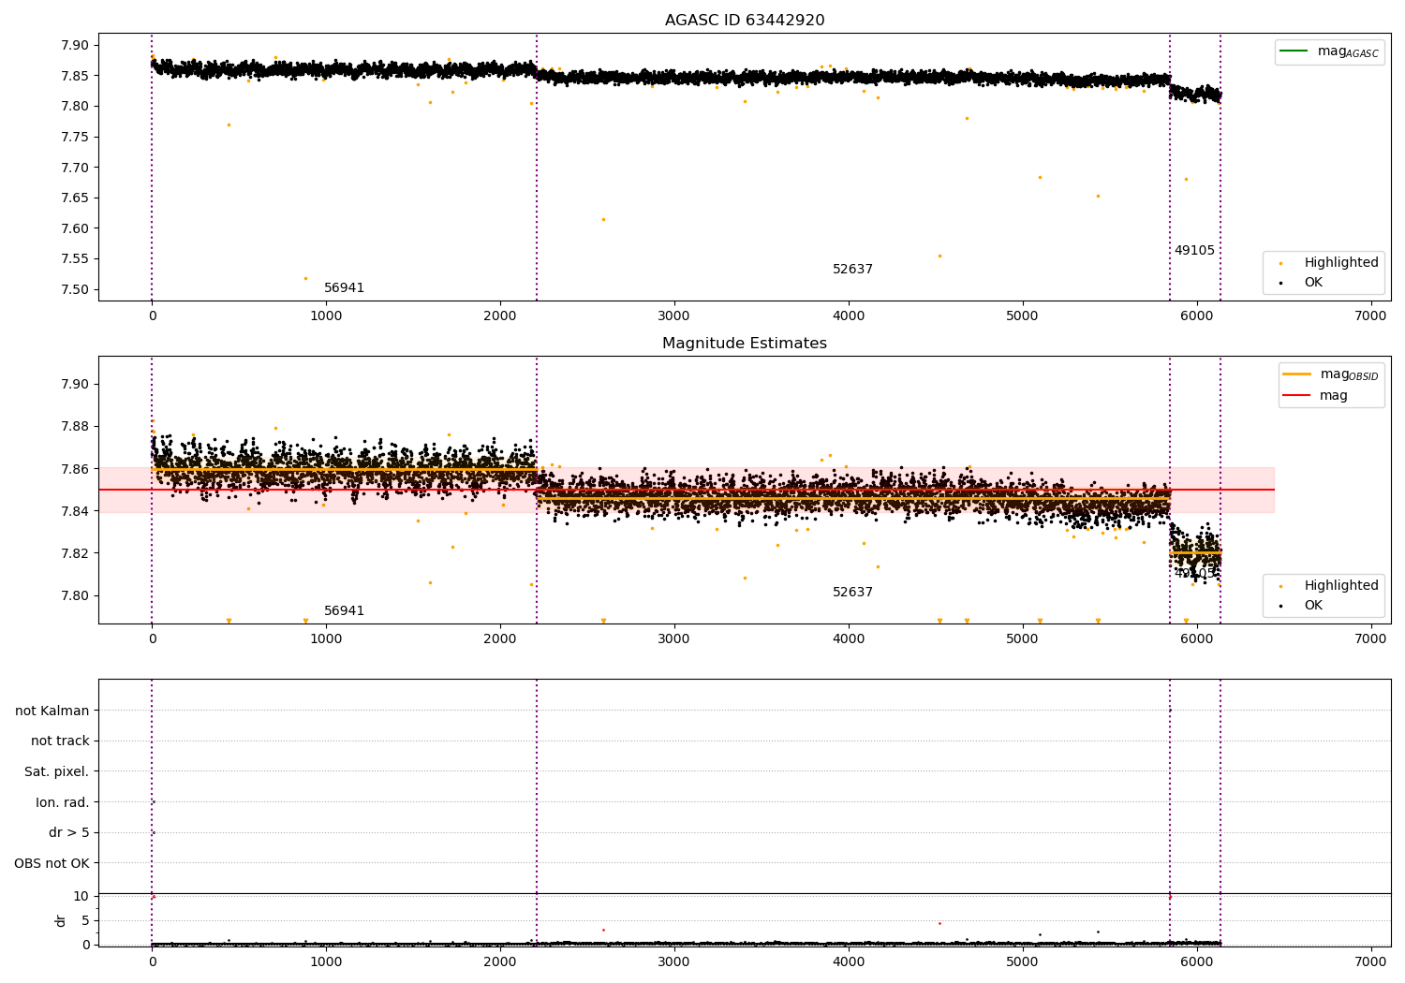The image size is (1405, 983).
Task: Click the 49105 annotation in the top plot
Action: pos(1194,251)
